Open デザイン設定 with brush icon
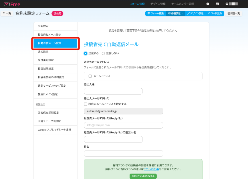This screenshot has width=248, height=179. [x=195, y=13]
